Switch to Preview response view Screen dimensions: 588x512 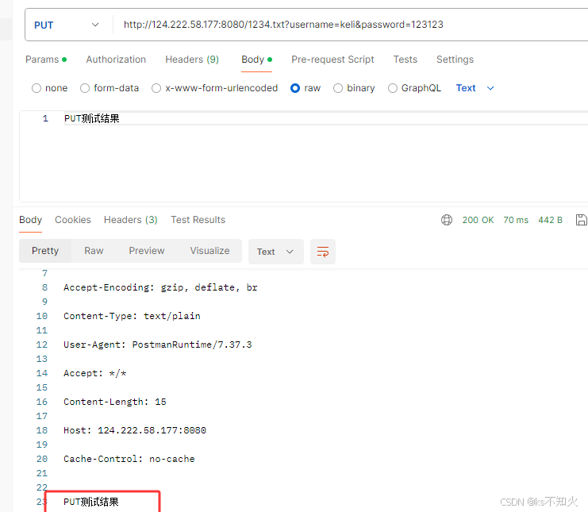pos(147,251)
